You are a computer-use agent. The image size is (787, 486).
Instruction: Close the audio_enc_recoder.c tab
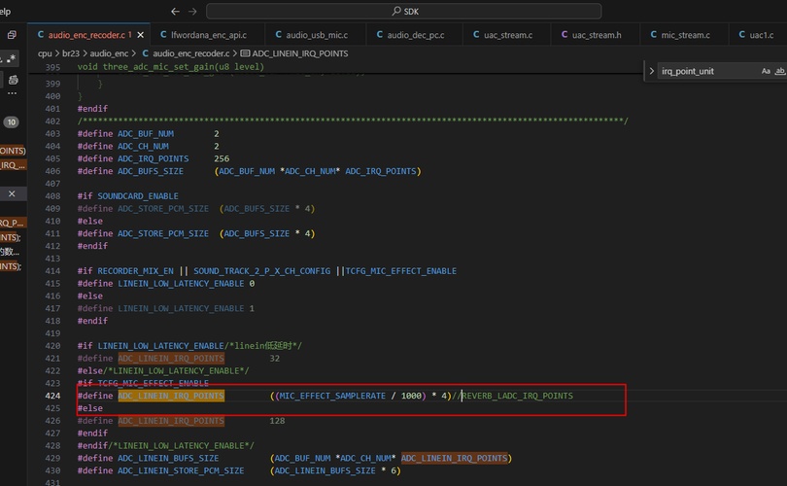(141, 35)
